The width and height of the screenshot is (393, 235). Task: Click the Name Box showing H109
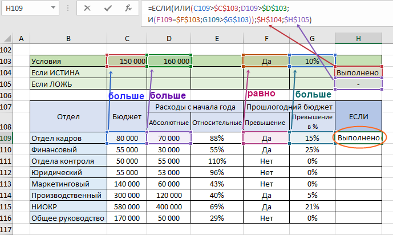30,8
